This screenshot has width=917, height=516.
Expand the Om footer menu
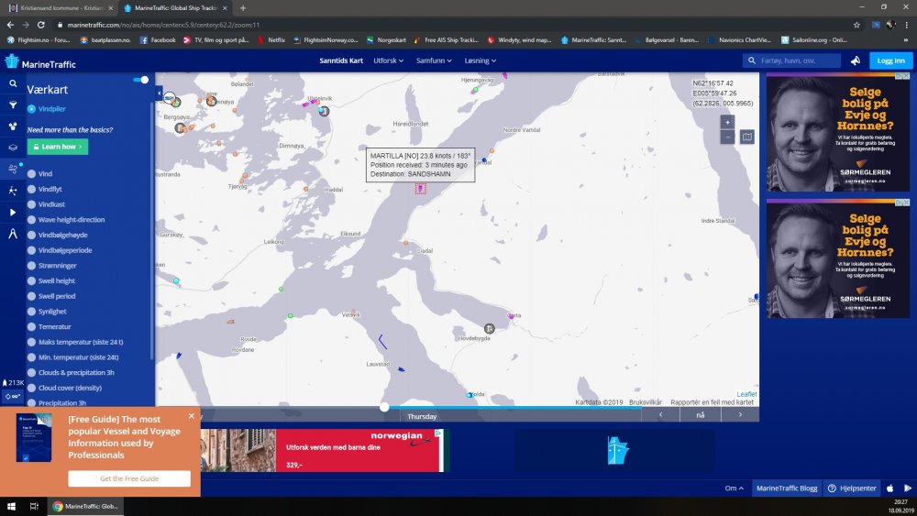click(734, 488)
